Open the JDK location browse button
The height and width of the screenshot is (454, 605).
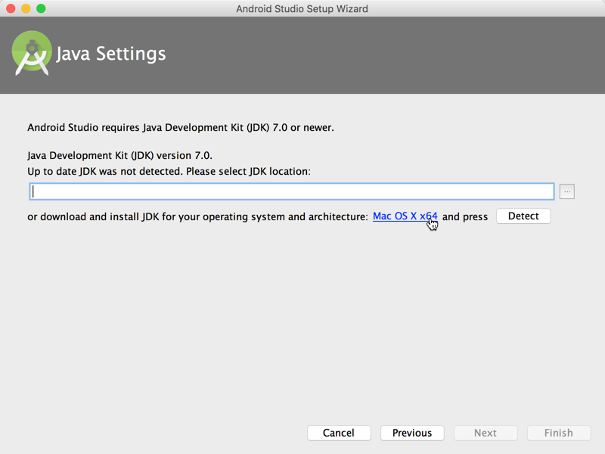coord(567,192)
